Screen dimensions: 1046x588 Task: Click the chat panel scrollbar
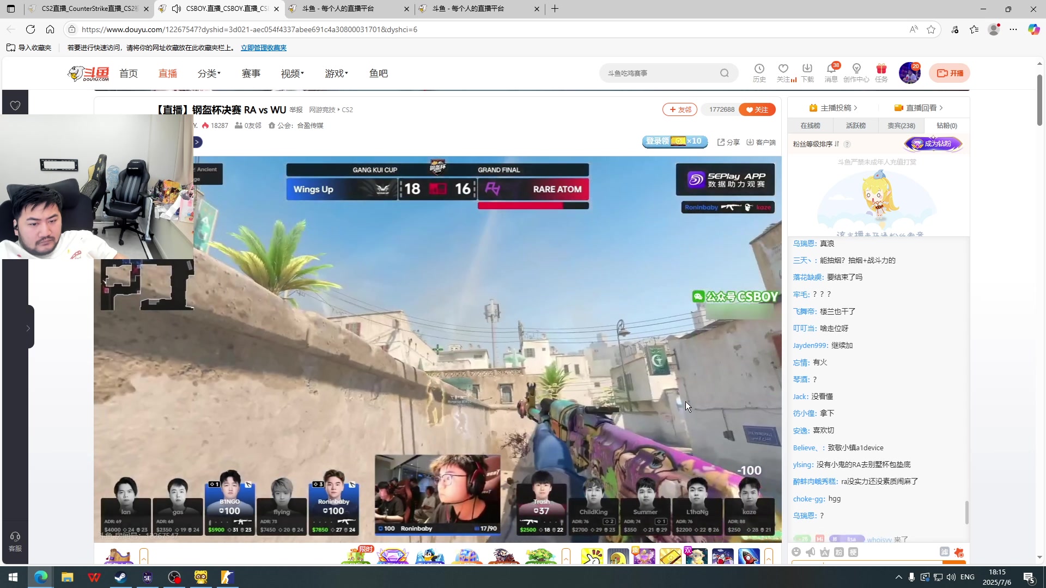966,512
